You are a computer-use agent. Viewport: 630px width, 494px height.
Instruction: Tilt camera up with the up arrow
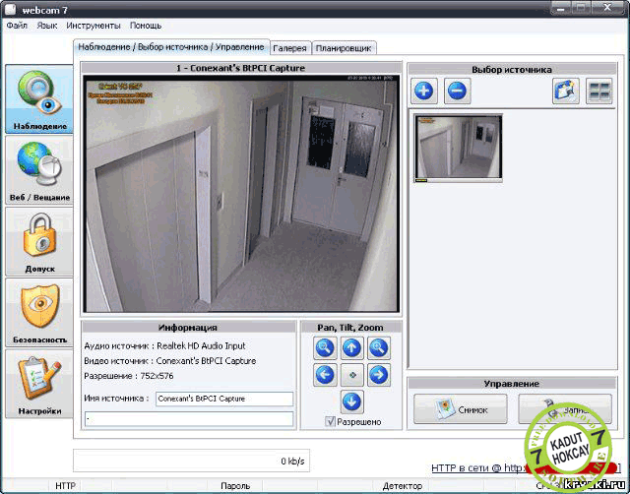[352, 347]
